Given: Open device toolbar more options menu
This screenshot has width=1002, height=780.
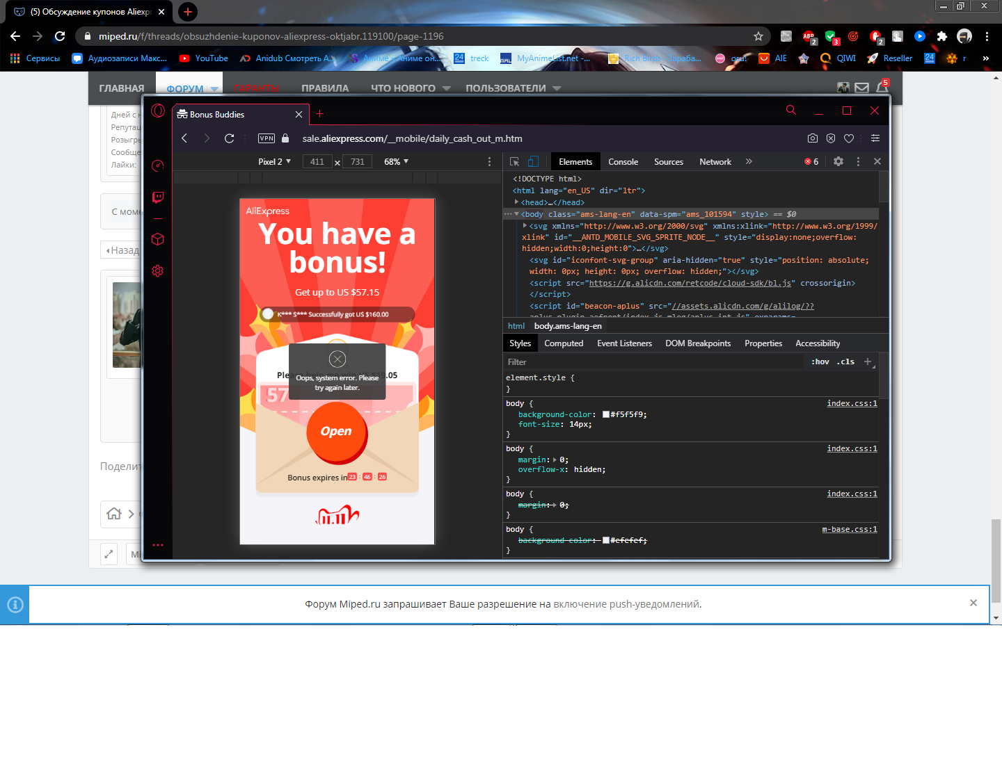Looking at the screenshot, I should (x=489, y=161).
